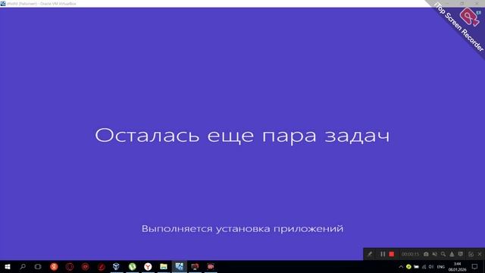485x273 pixels.
Task: Open the Windows Start menu
Action: [8, 266]
